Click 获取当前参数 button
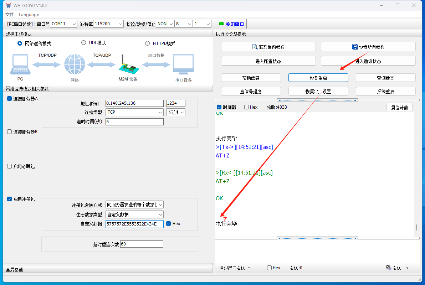This screenshot has height=285, width=425. [x=268, y=47]
